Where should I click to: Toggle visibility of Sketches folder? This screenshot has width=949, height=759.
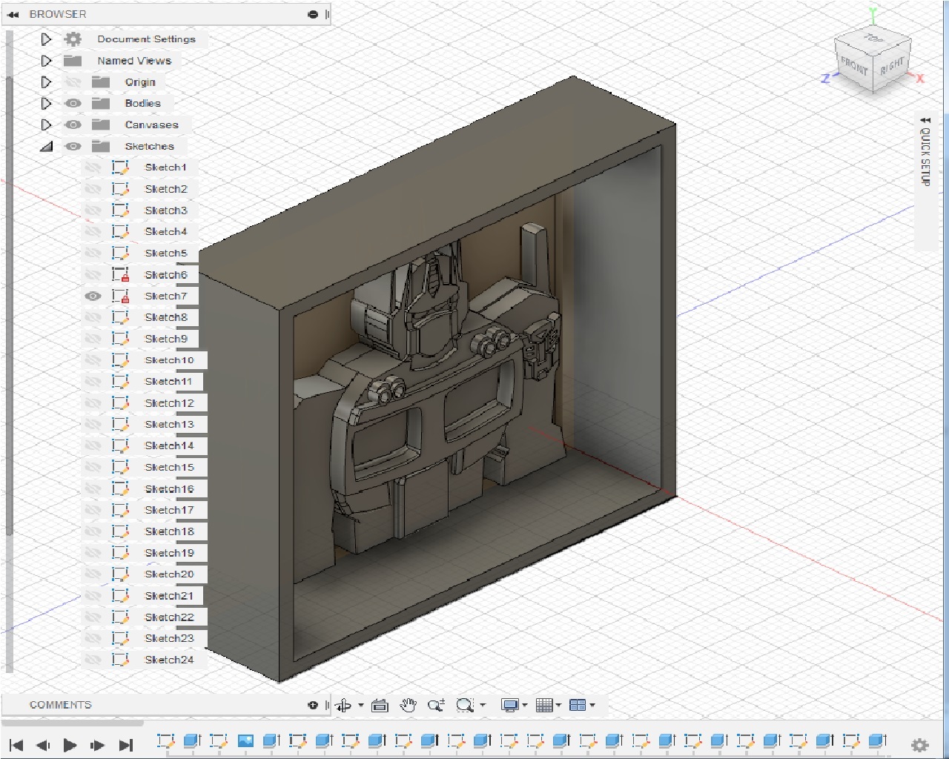click(x=73, y=146)
